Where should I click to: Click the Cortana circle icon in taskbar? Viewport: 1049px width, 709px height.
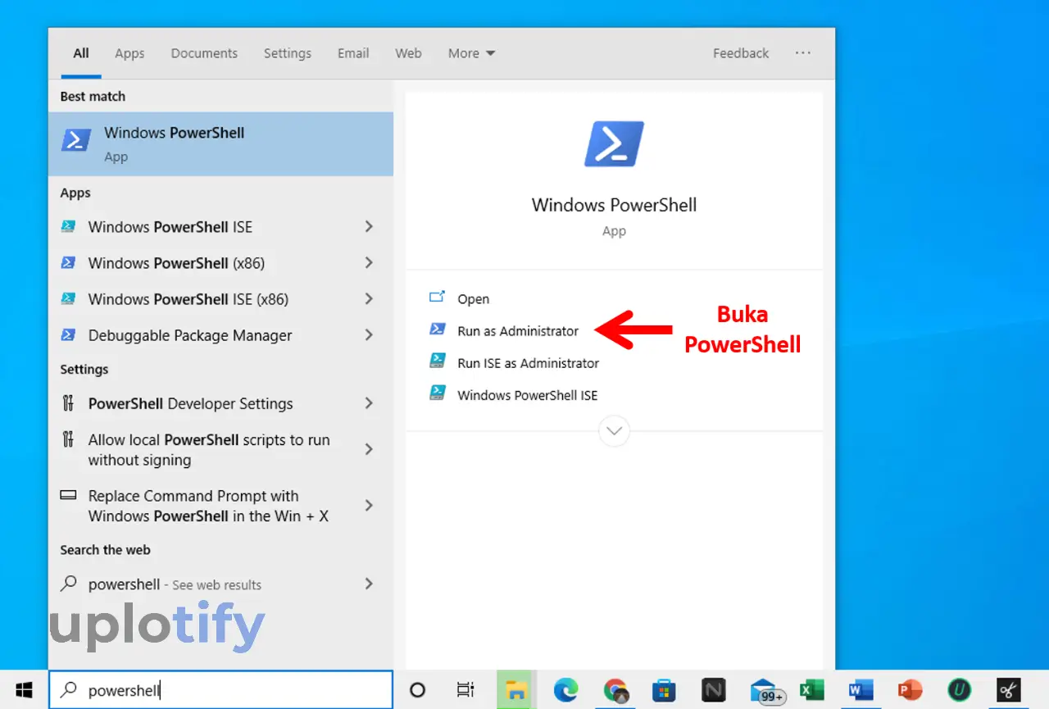coord(417,689)
